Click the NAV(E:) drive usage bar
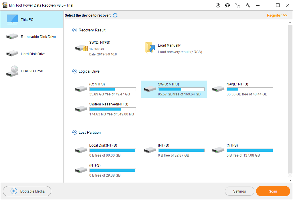Image resolution: width=293 pixels, height=200 pixels. (x=250, y=89)
